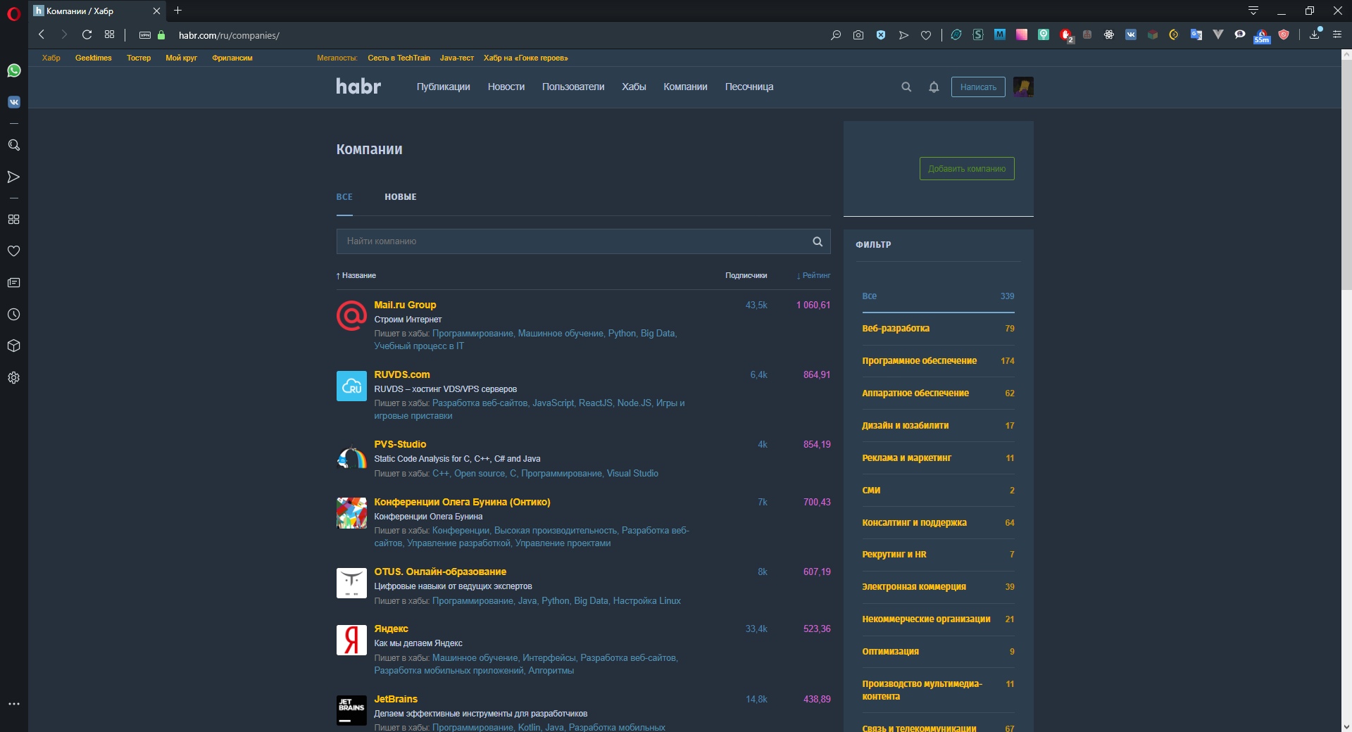Open the PVS-Studio company link
The image size is (1352, 732).
(x=400, y=444)
